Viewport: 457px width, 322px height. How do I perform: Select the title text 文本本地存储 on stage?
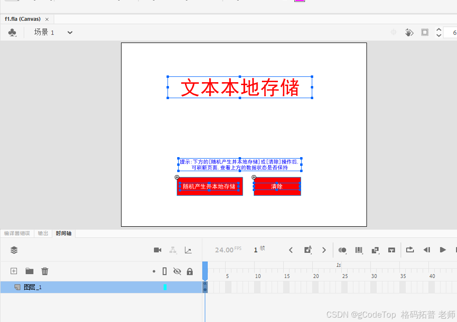pyautogui.click(x=240, y=88)
